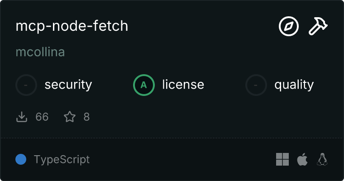Open author mcollina's profile link

pos(40,52)
